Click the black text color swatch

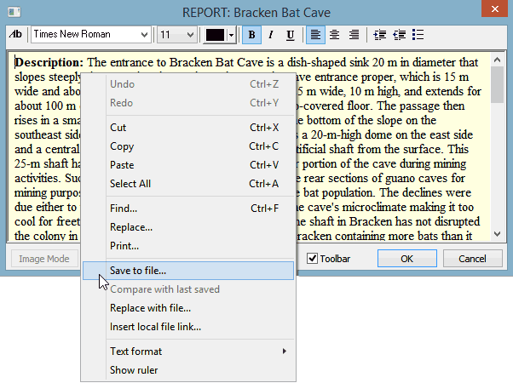(215, 35)
